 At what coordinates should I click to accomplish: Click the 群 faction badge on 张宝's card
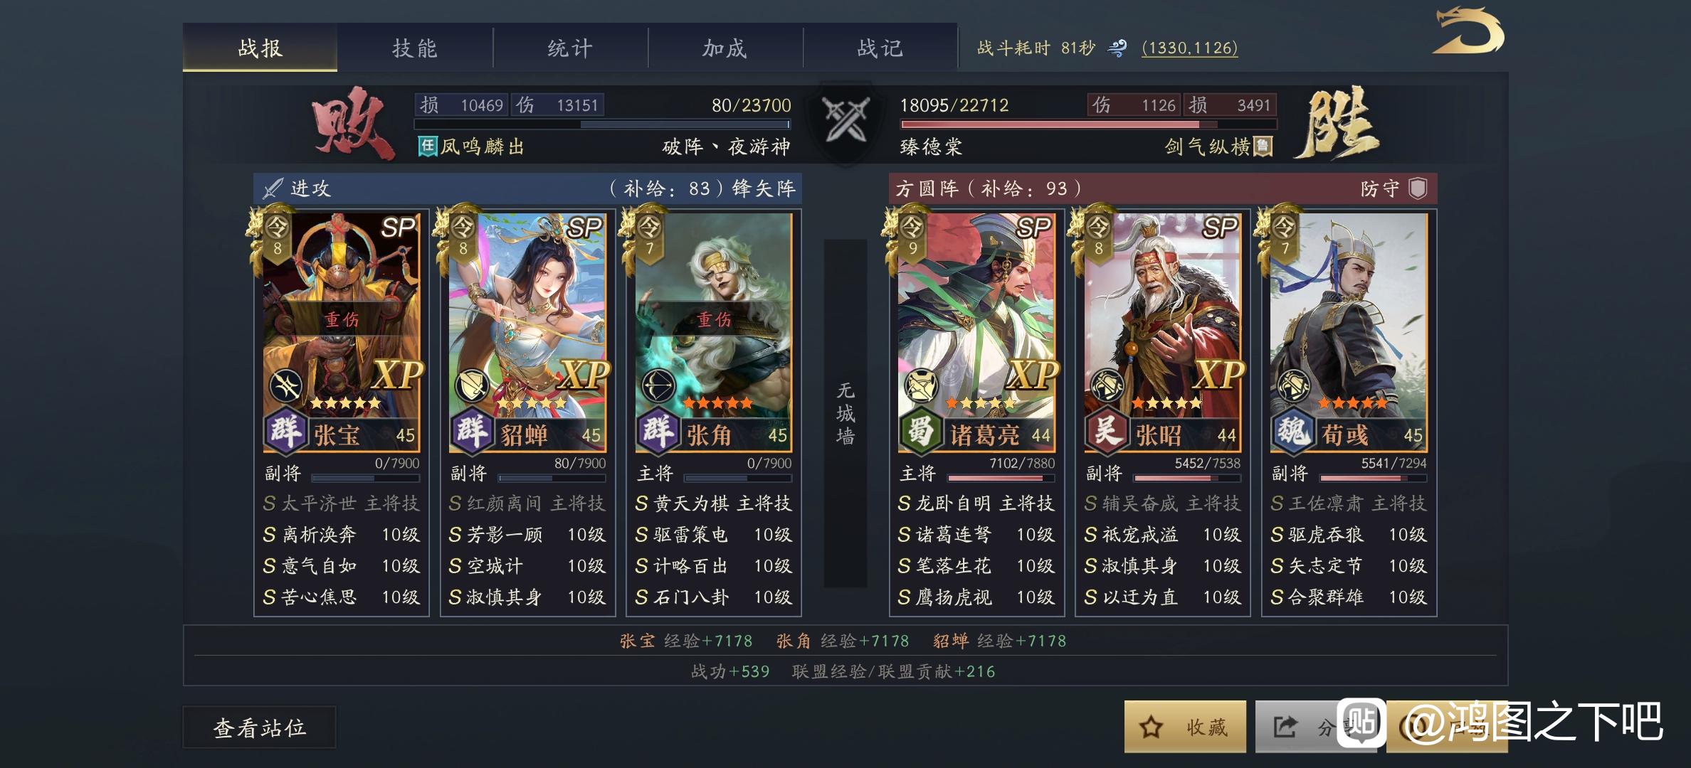point(285,432)
